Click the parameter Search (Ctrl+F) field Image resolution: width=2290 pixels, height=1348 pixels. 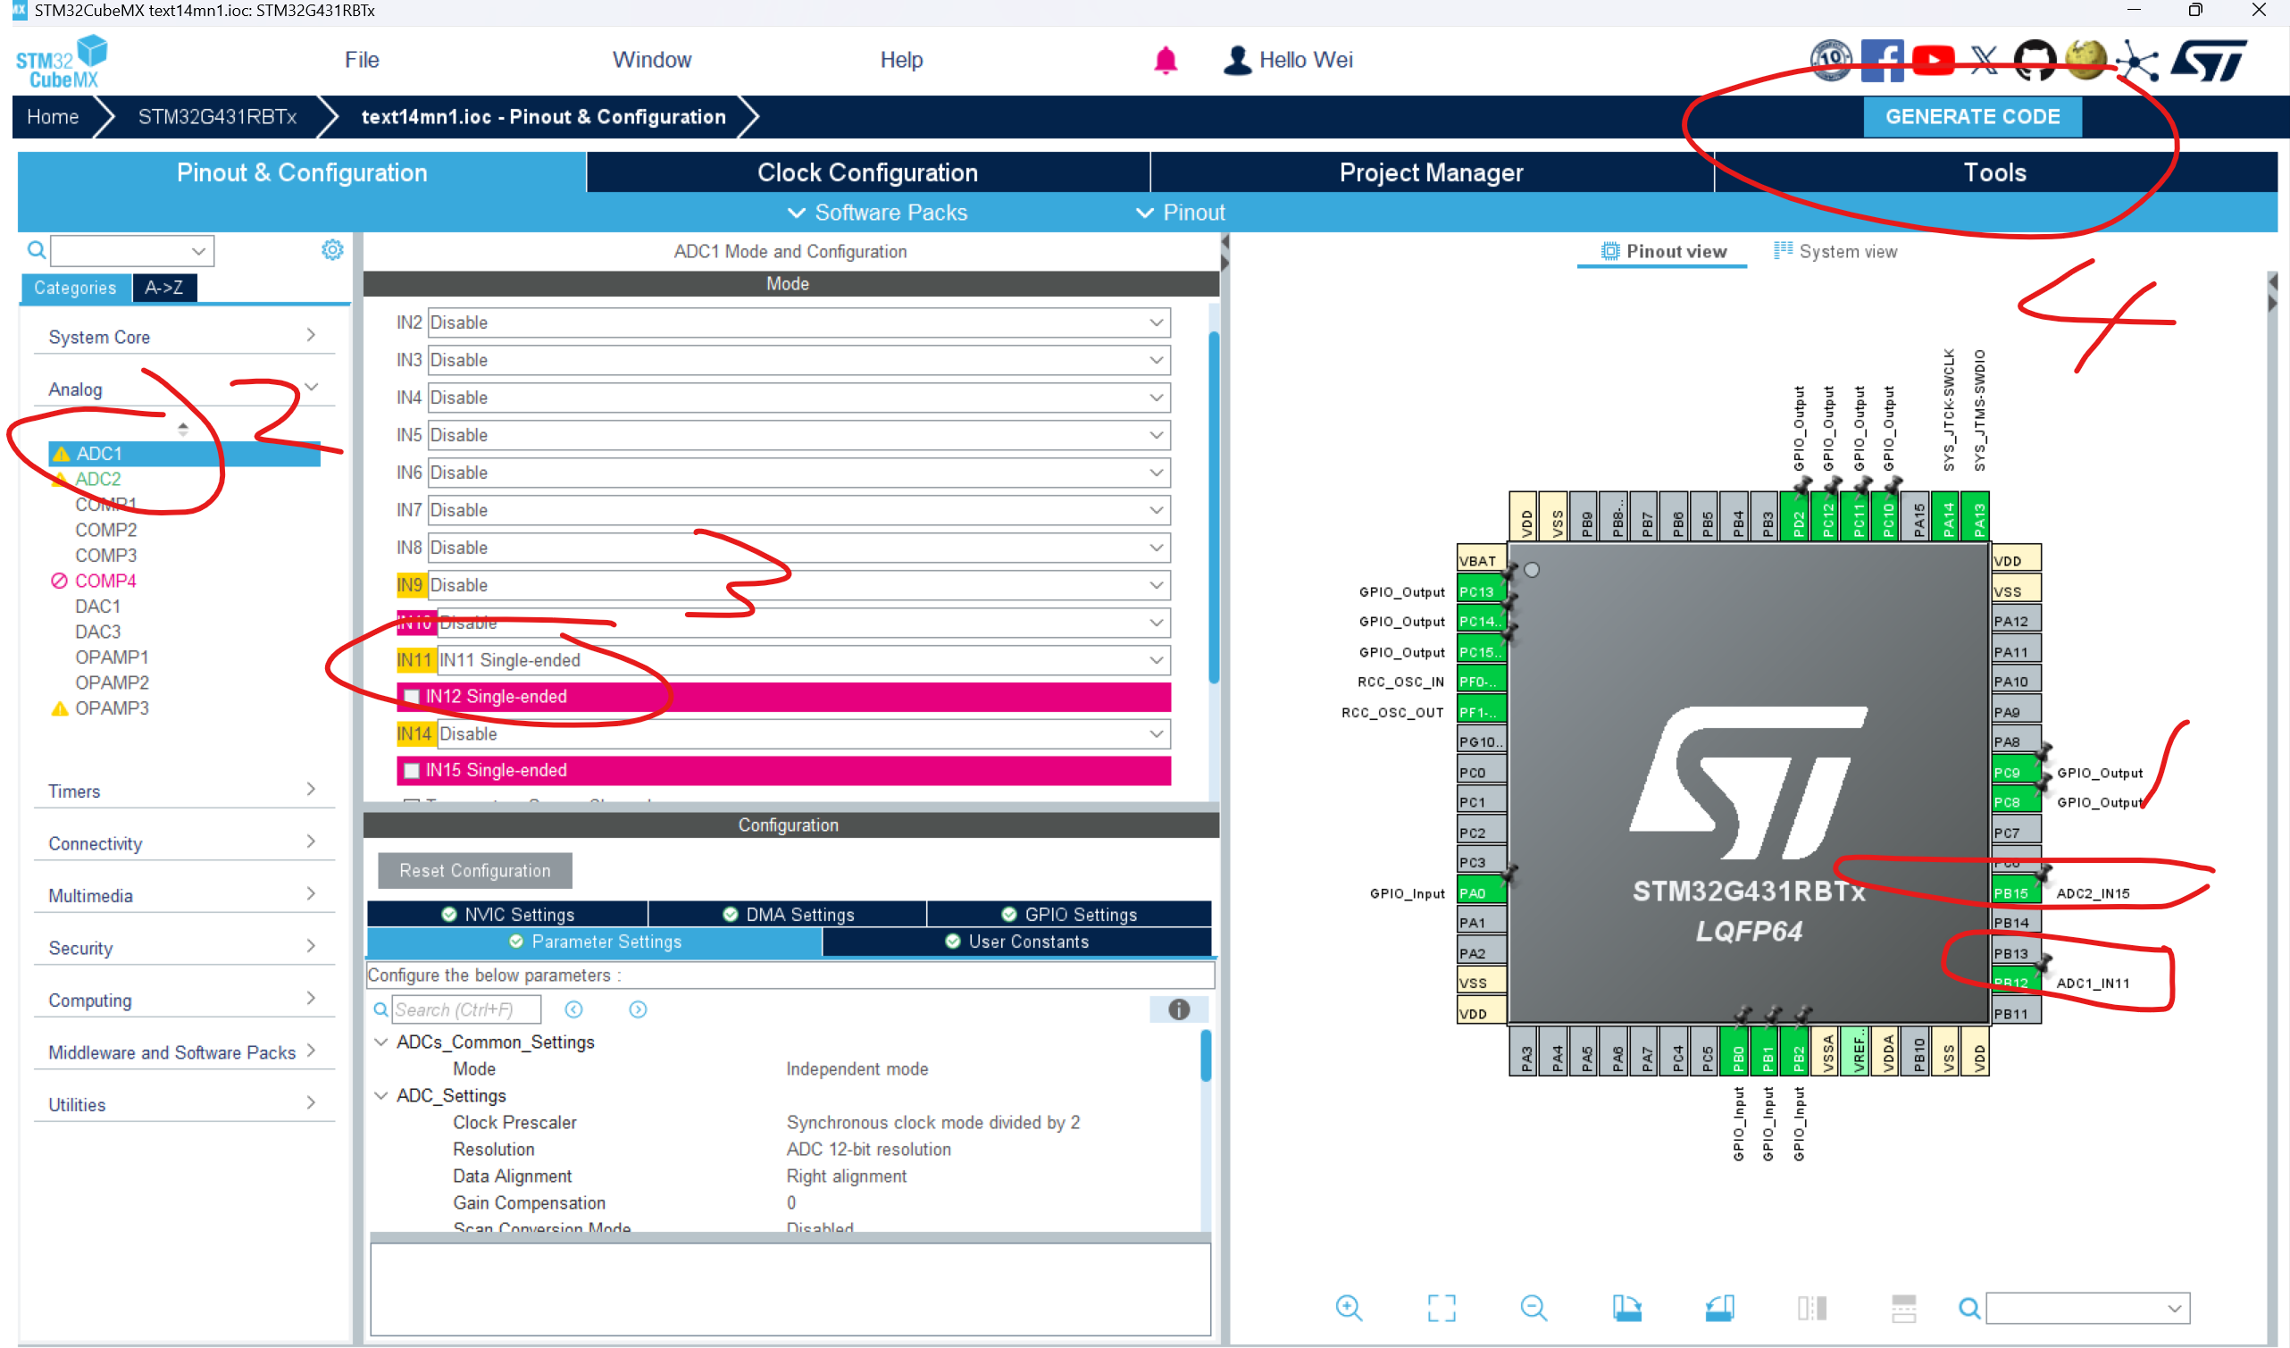point(465,1009)
